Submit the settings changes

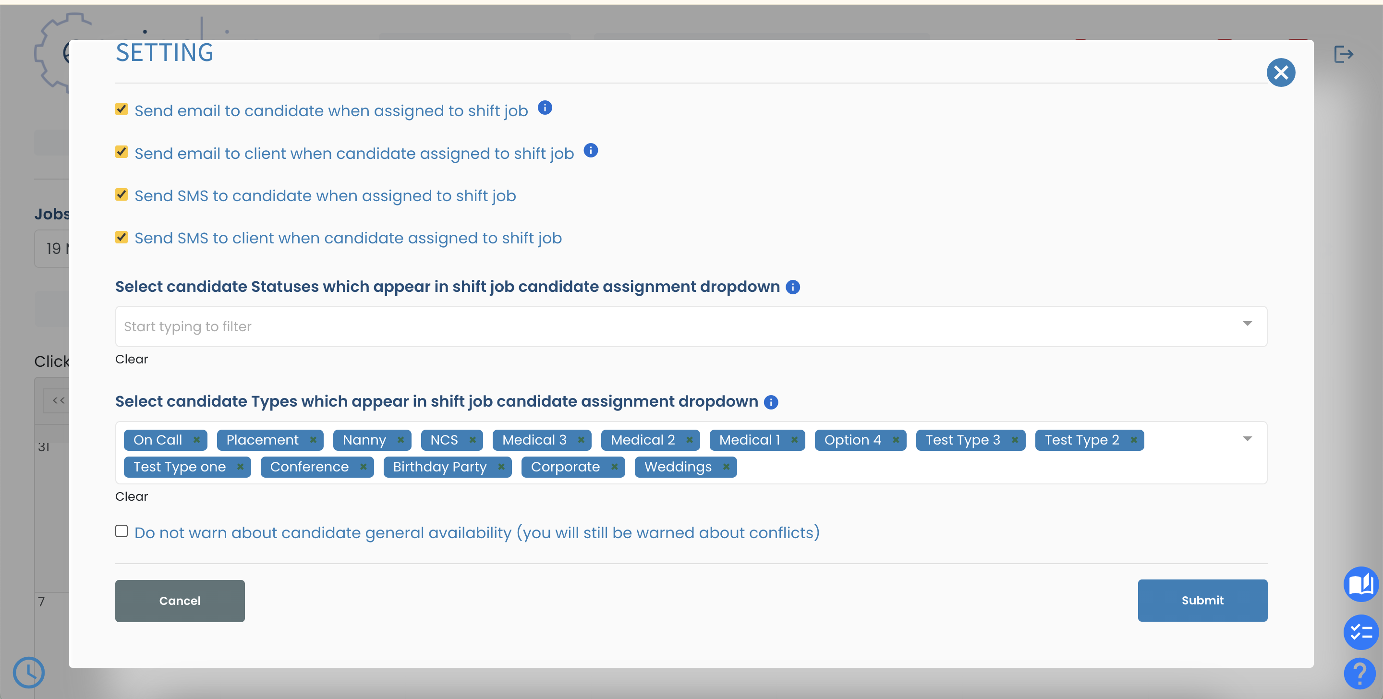(1202, 600)
